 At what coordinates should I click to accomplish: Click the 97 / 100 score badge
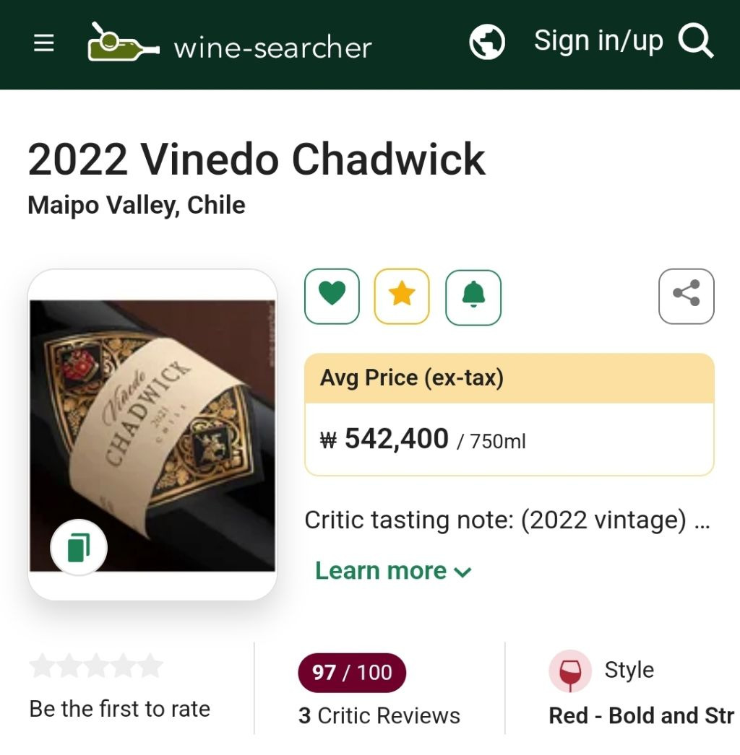352,673
